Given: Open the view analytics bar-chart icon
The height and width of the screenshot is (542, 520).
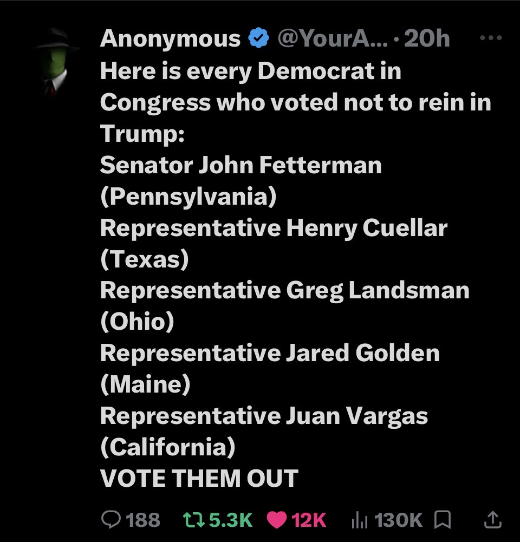Looking at the screenshot, I should [x=359, y=520].
